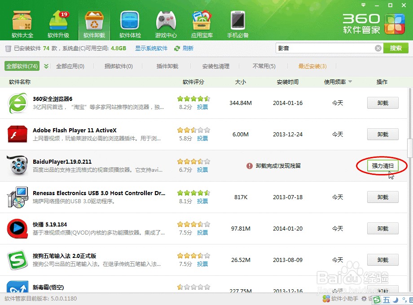This screenshot has height=305, width=413.
Task: Click the 快播 player app icon
Action: 18,228
